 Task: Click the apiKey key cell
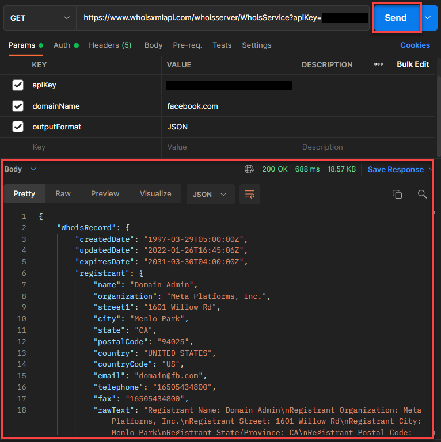pyautogui.click(x=94, y=85)
